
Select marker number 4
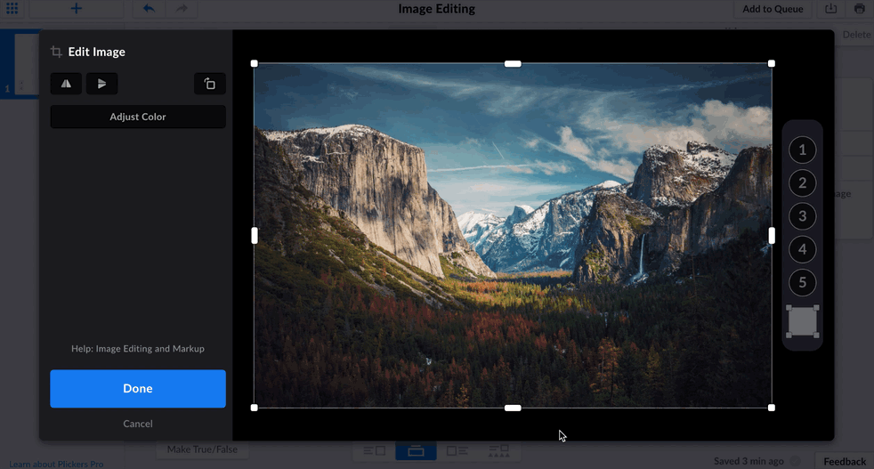tap(802, 249)
